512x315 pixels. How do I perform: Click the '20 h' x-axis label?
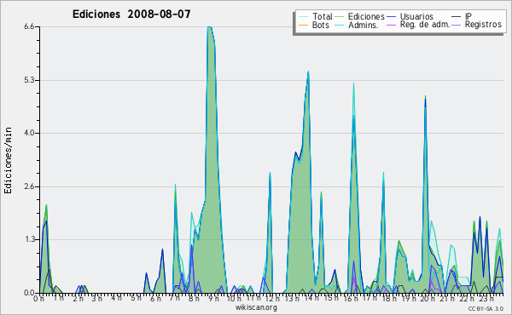pyautogui.click(x=428, y=299)
